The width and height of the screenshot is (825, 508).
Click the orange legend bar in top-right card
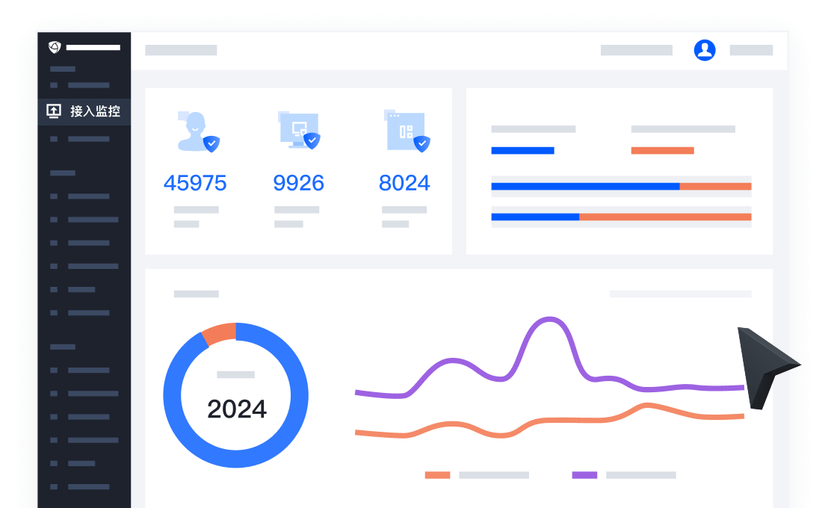point(662,150)
